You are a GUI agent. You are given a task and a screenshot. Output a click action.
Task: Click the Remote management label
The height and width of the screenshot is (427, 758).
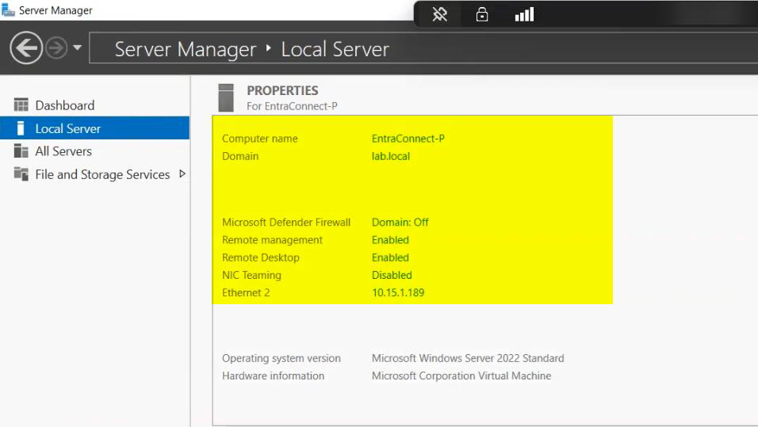tap(272, 240)
